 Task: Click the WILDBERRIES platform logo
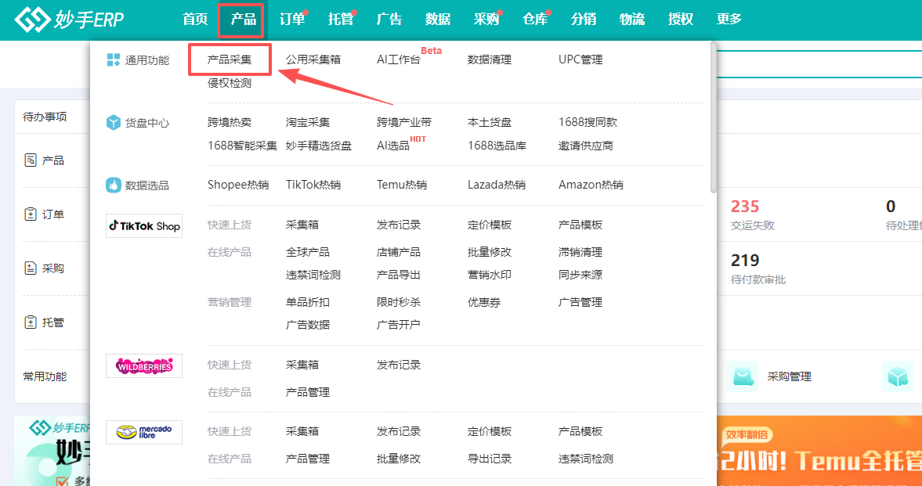click(143, 365)
